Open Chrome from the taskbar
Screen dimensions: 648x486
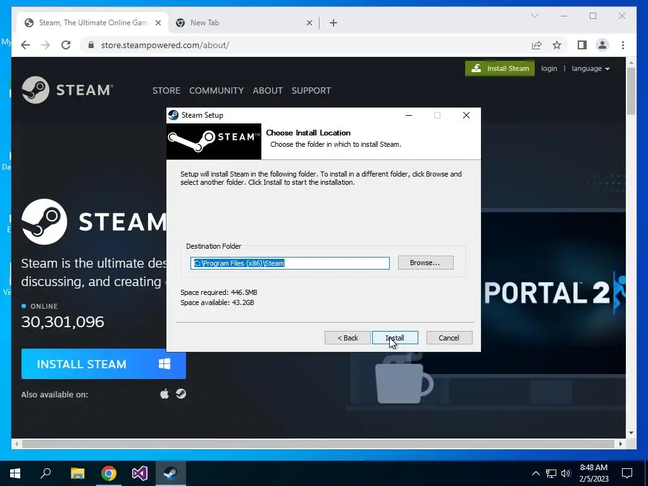[x=109, y=473]
